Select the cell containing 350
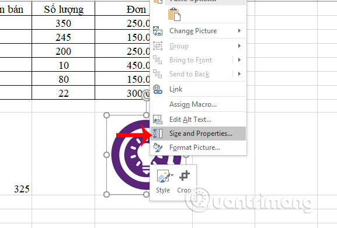Image resolution: width=337 pixels, height=228 pixels. click(x=64, y=23)
